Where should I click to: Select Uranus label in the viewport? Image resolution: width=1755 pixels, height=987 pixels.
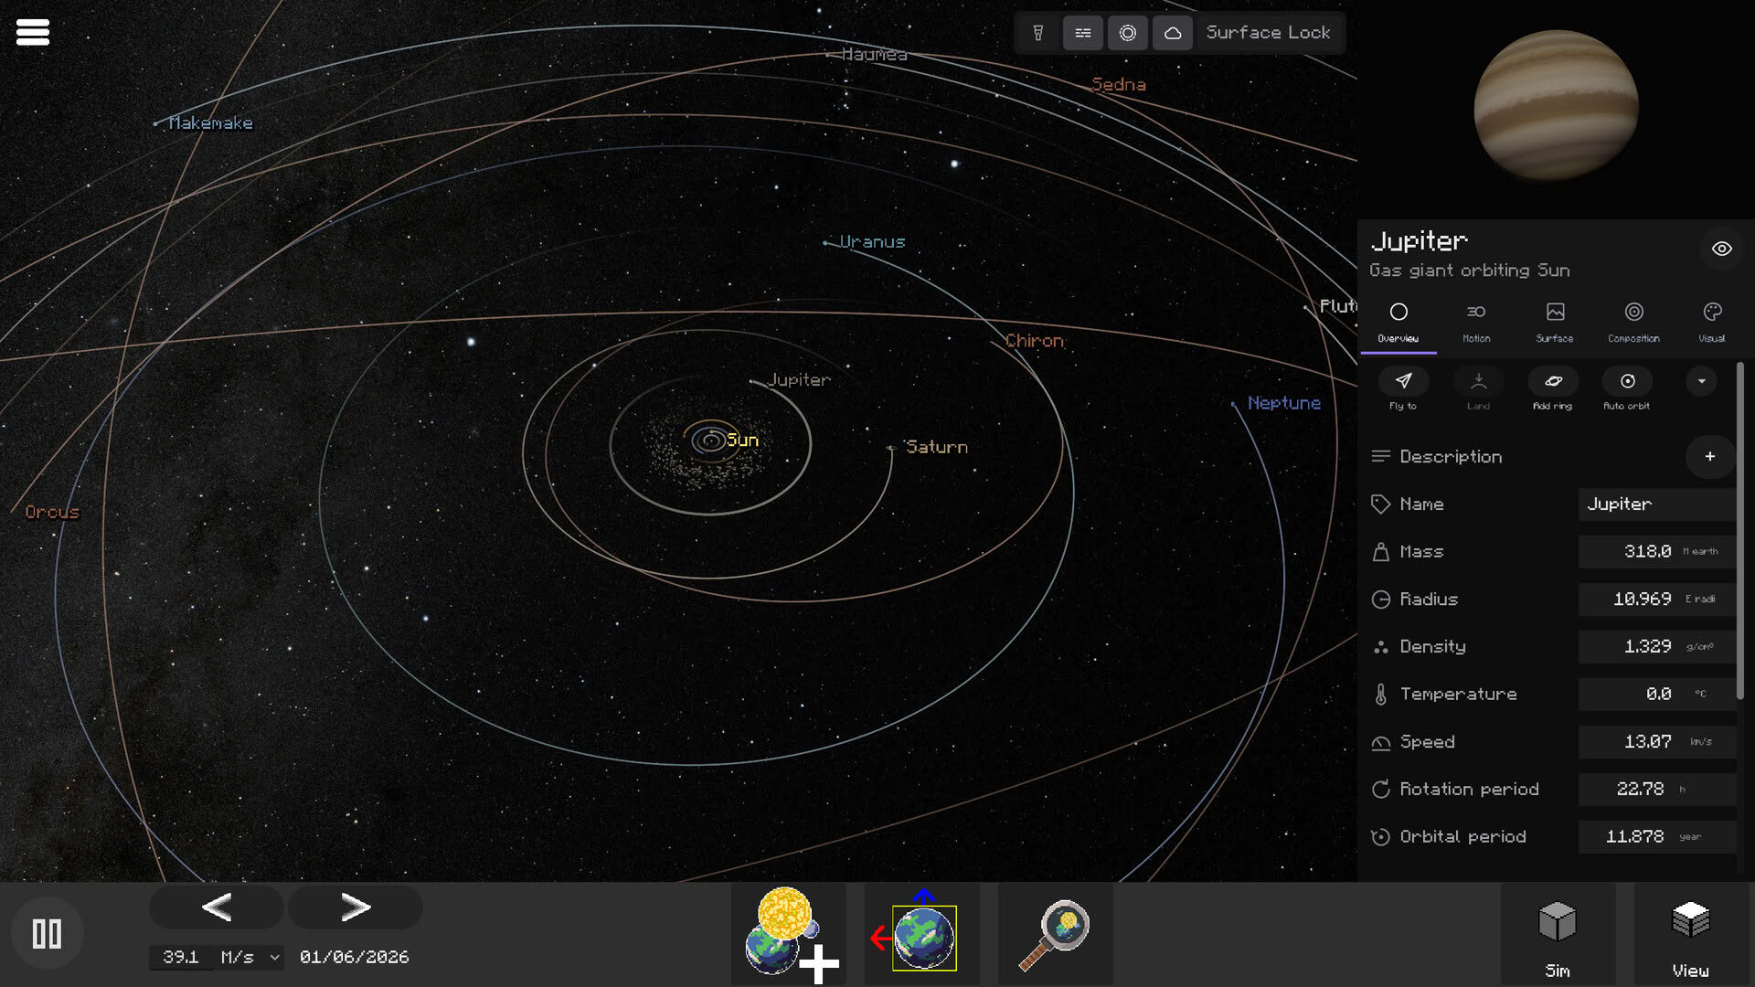[872, 242]
